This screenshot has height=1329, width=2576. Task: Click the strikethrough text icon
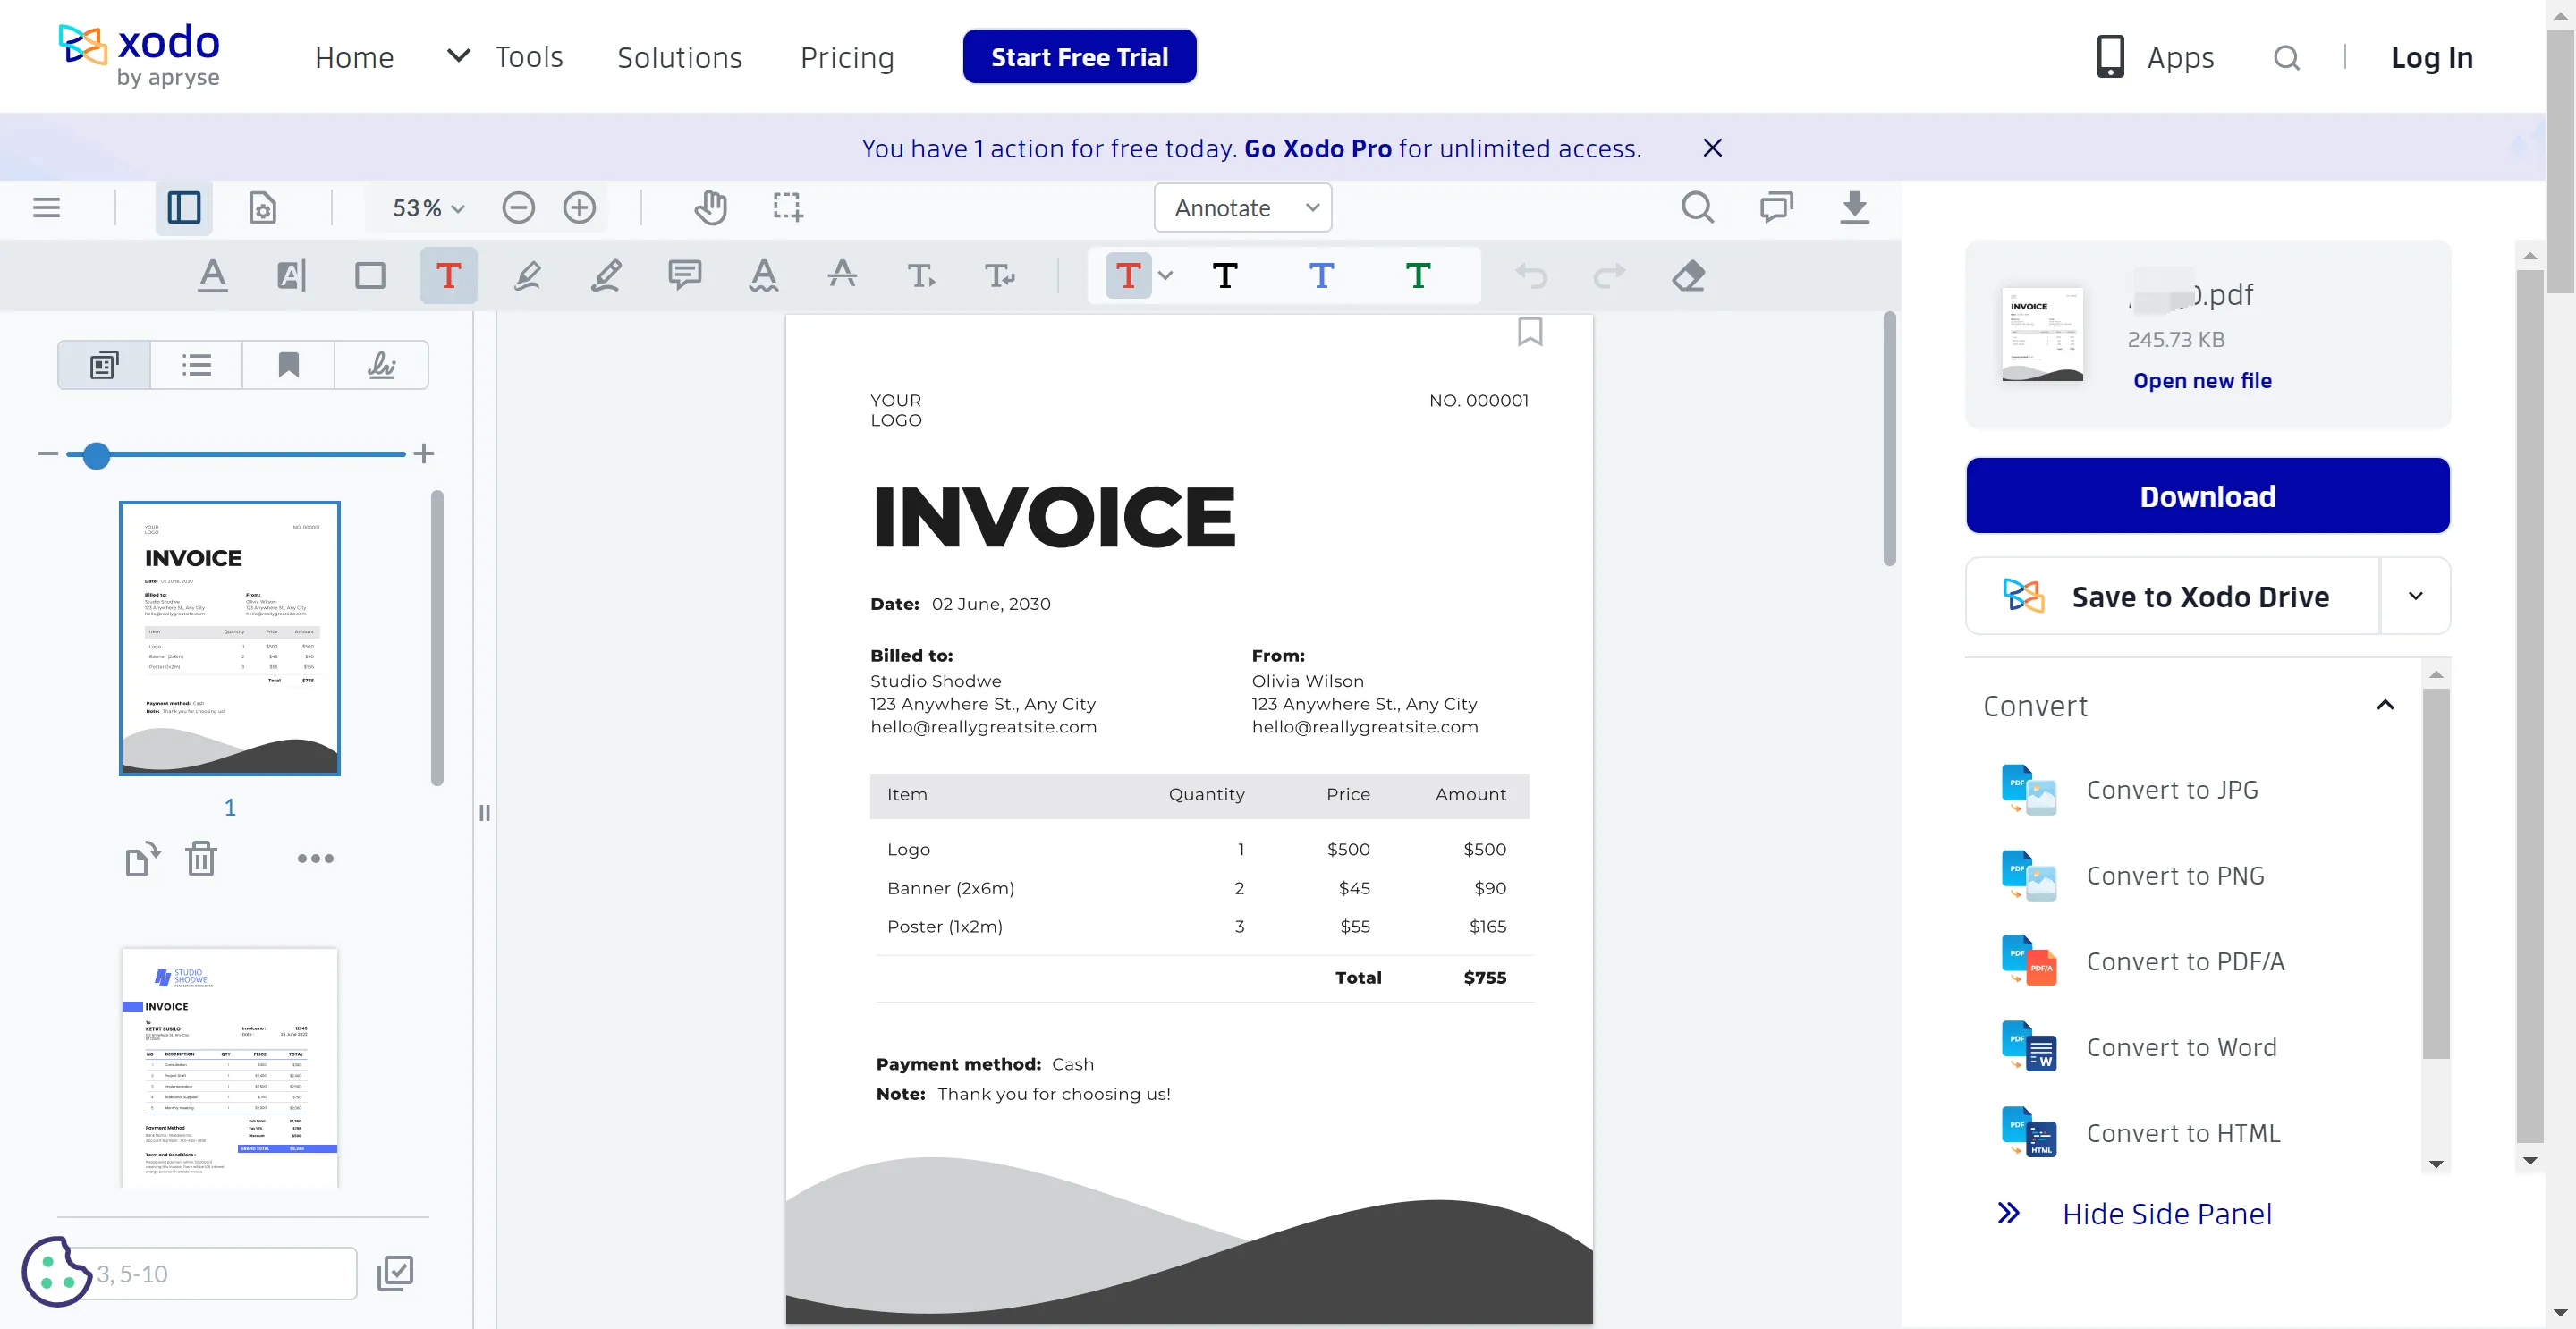pos(841,276)
